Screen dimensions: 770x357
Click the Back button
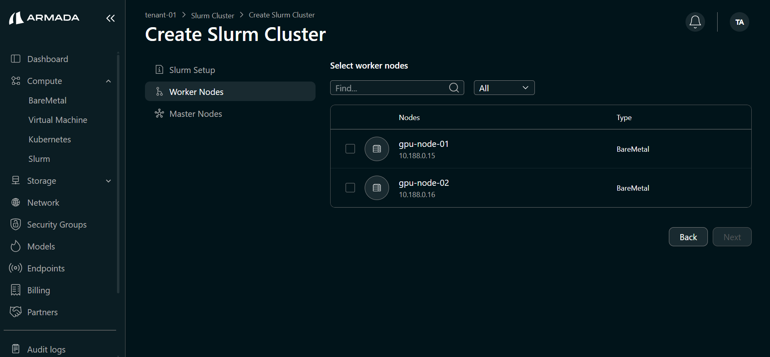(688, 237)
